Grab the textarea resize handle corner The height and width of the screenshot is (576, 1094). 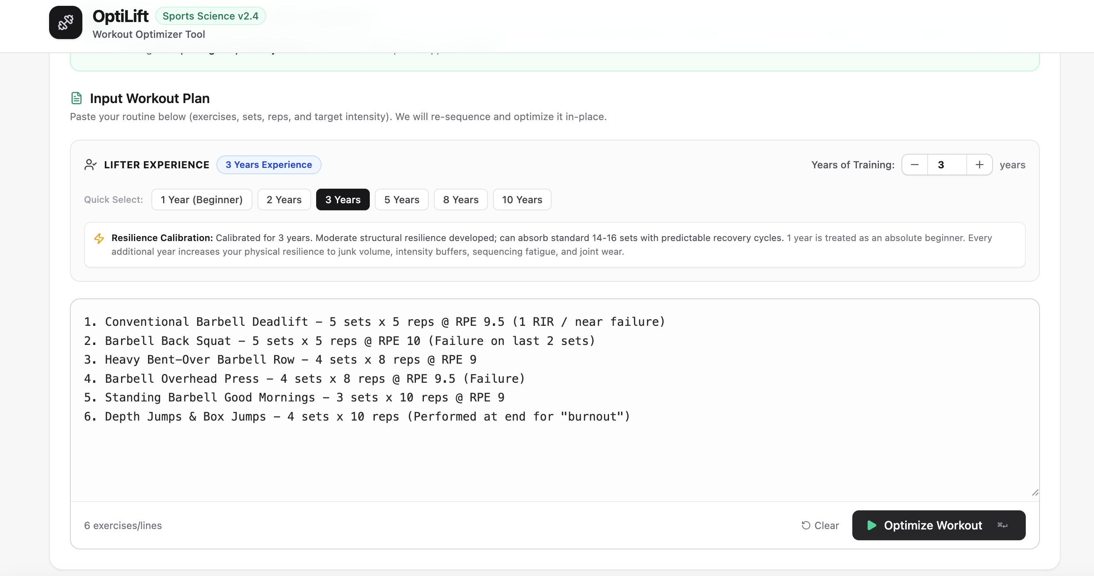coord(1035,492)
